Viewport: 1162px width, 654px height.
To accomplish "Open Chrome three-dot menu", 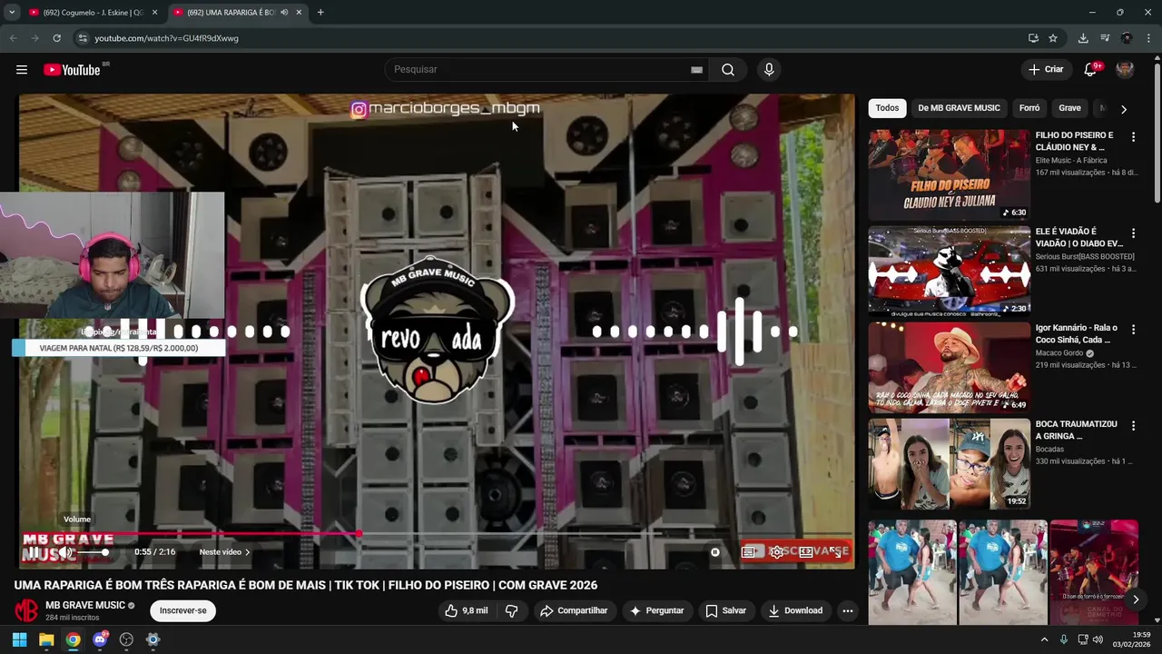I will (1149, 38).
